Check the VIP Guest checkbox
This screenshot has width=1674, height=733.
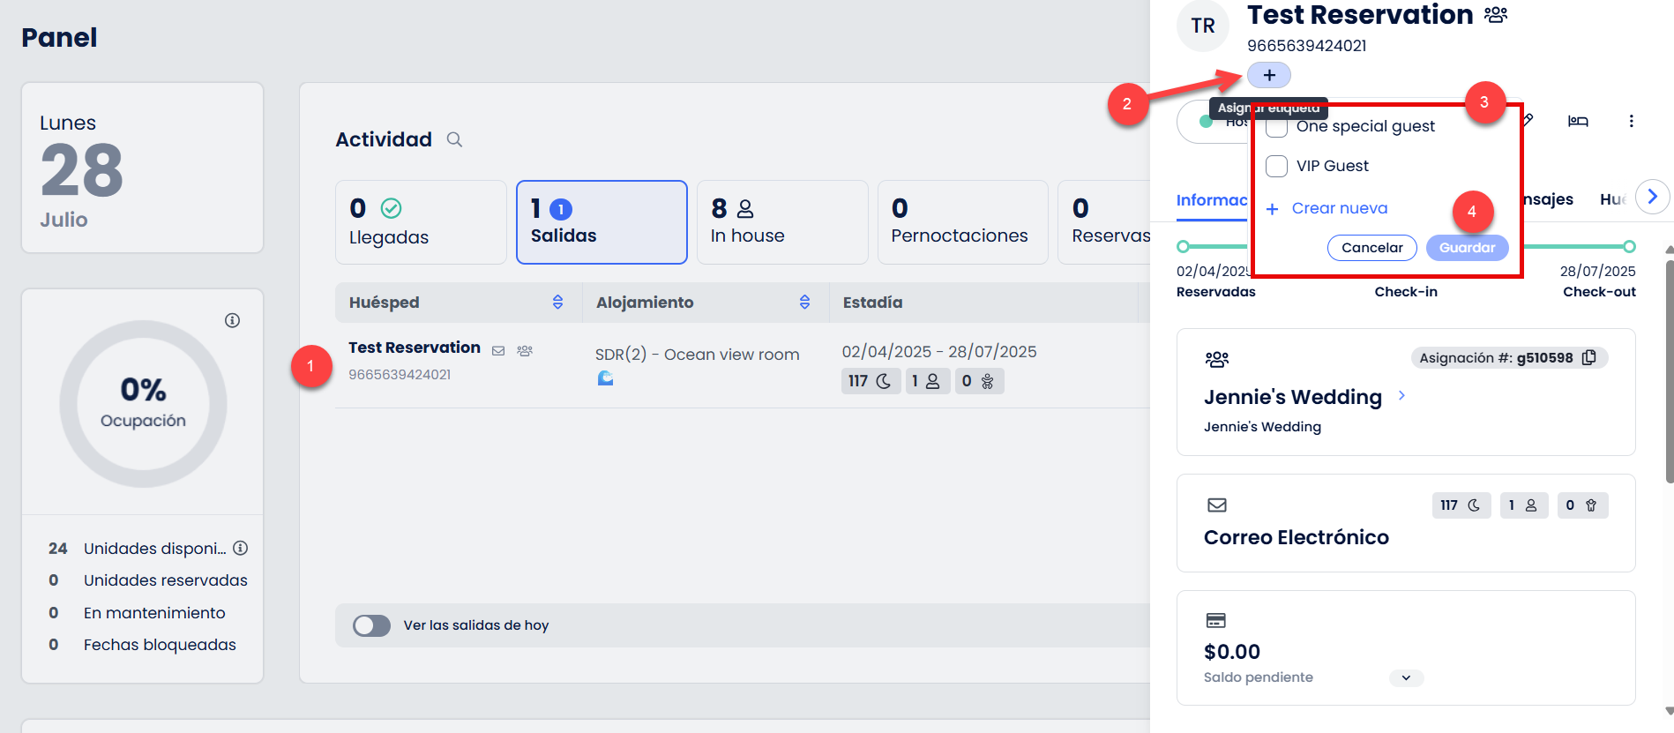(x=1276, y=166)
